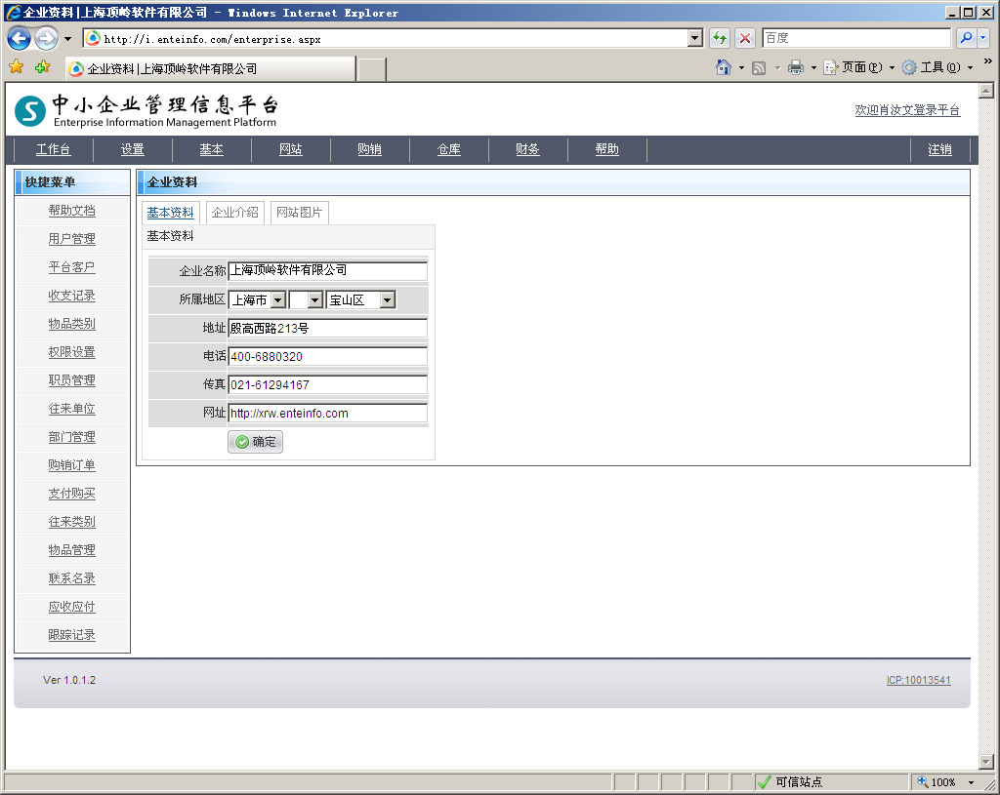Screen dimensions: 1000x795
Task: Switch to the 网站图片 tab
Action: click(299, 213)
